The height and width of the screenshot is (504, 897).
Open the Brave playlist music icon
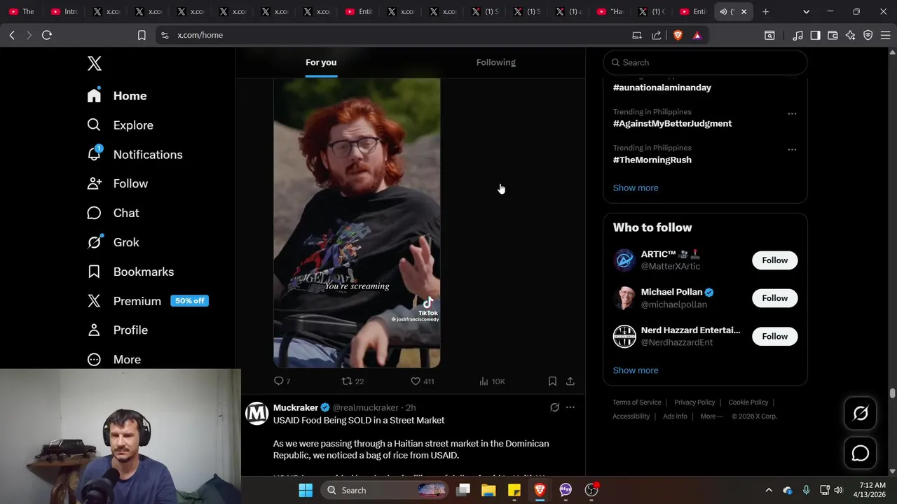(x=797, y=35)
